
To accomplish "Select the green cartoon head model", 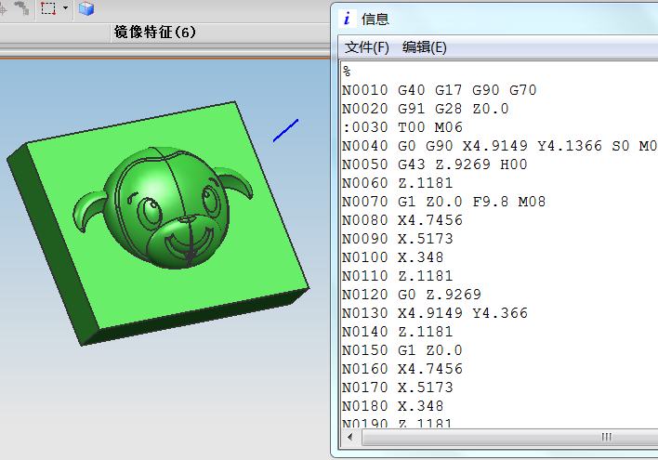I will tap(164, 208).
